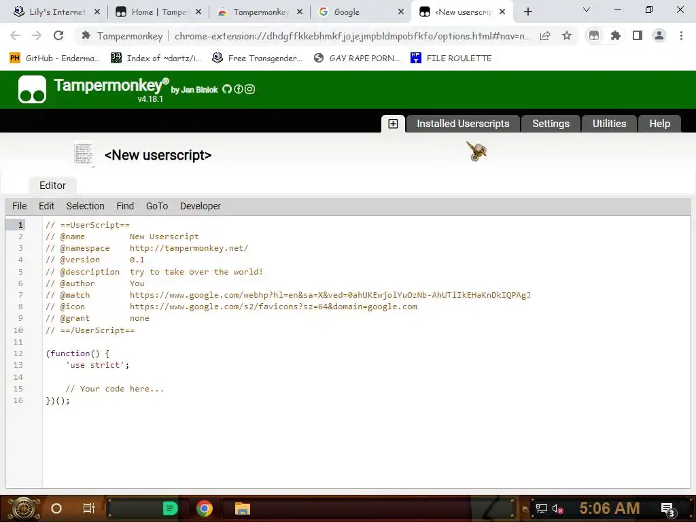Go to the Help tab
This screenshot has height=522, width=696.
tap(659, 124)
